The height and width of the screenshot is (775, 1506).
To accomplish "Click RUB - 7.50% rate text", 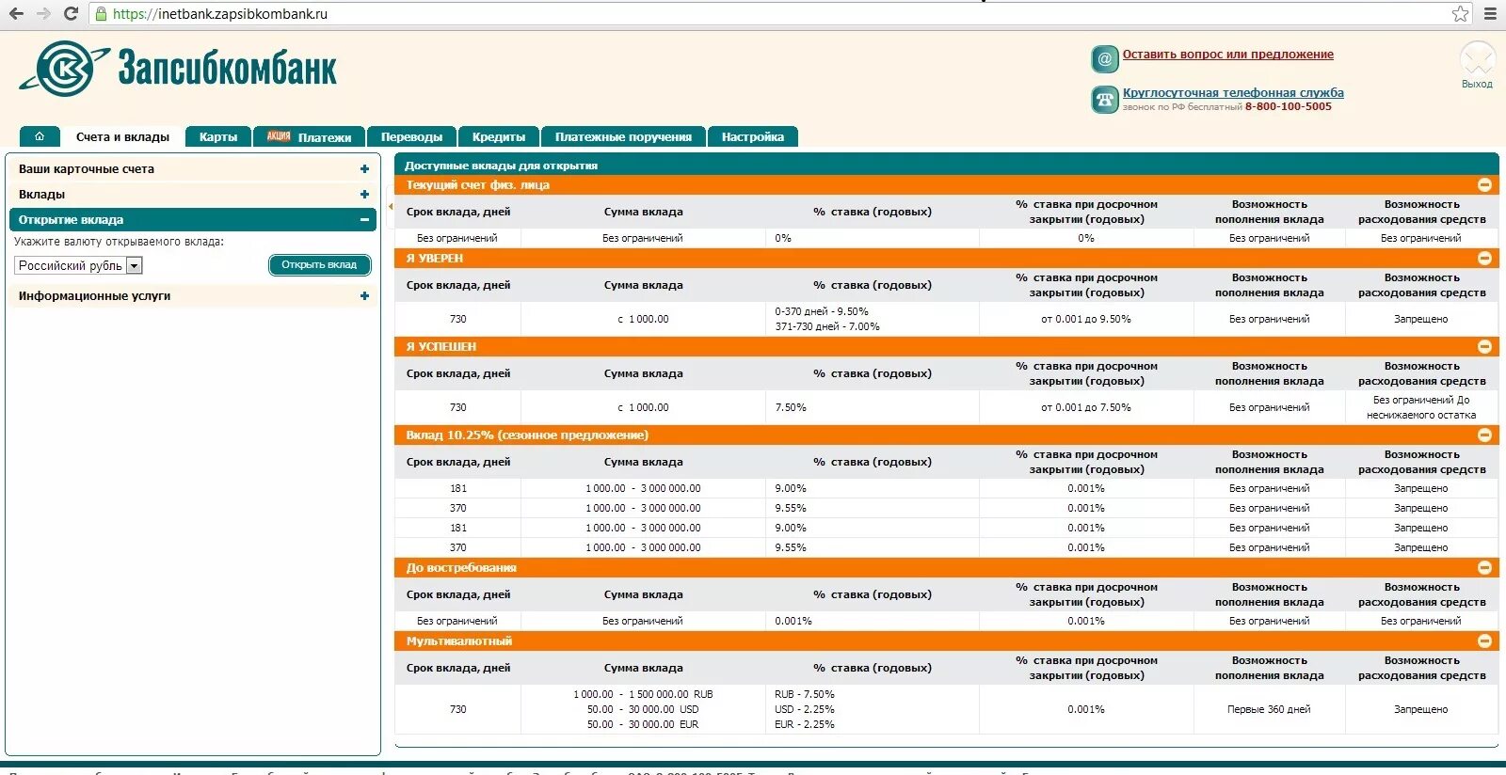I will 805,695.
